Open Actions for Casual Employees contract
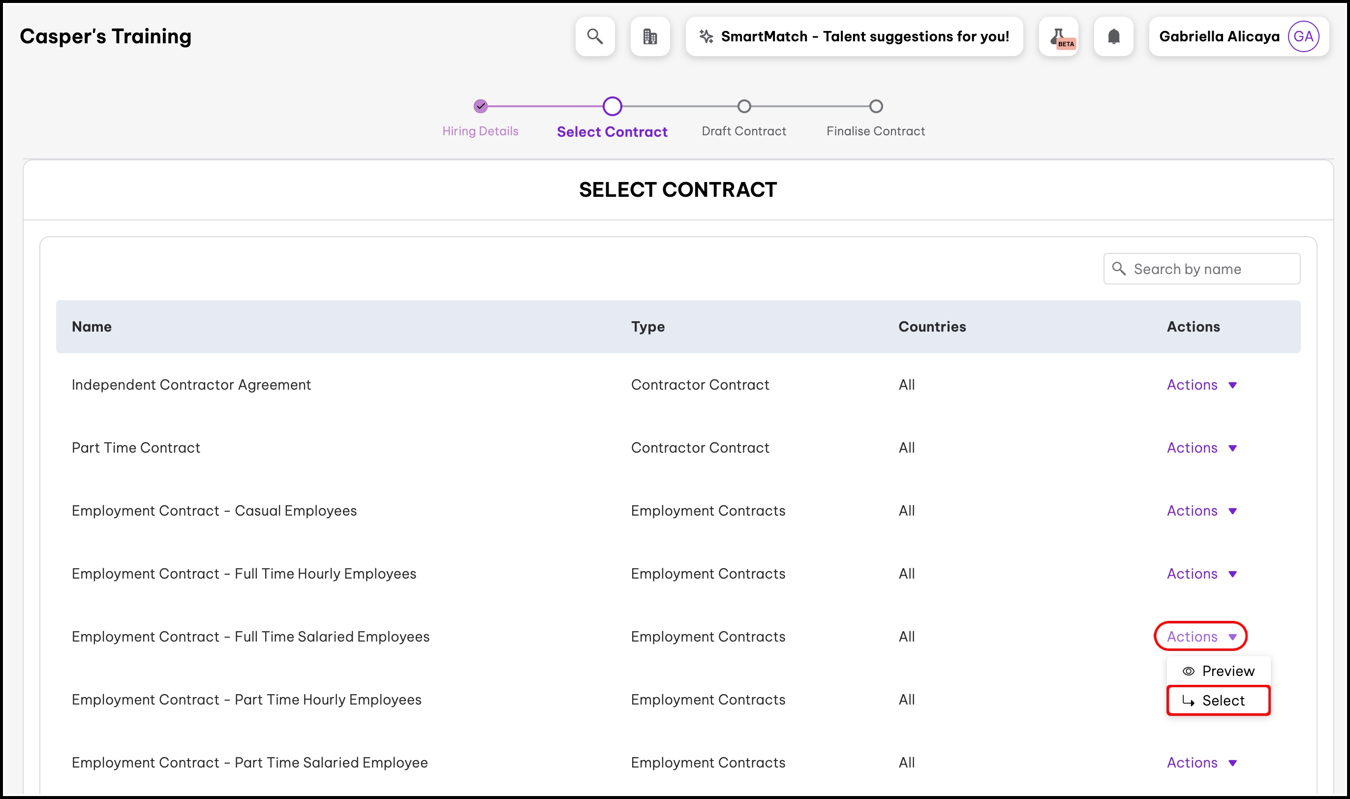Image resolution: width=1350 pixels, height=799 pixels. point(1201,511)
